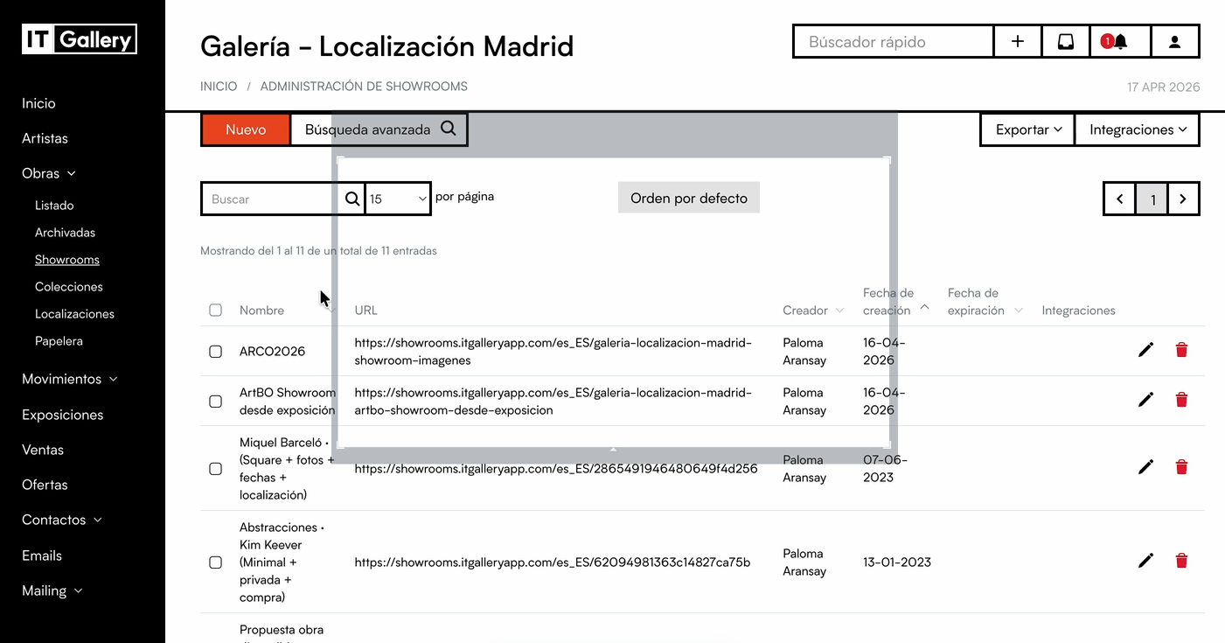Focus the Búscador rápido field
This screenshot has width=1225, height=643.
894,41
